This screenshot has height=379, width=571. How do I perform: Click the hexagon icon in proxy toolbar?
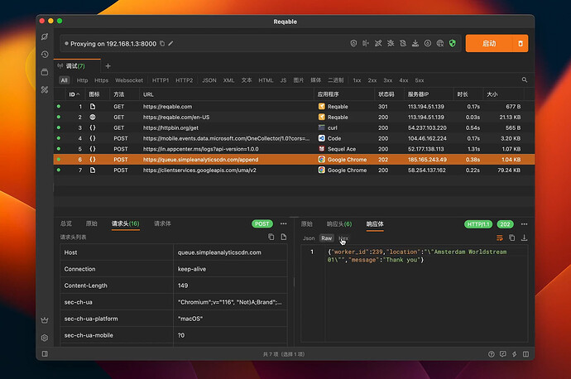point(353,43)
